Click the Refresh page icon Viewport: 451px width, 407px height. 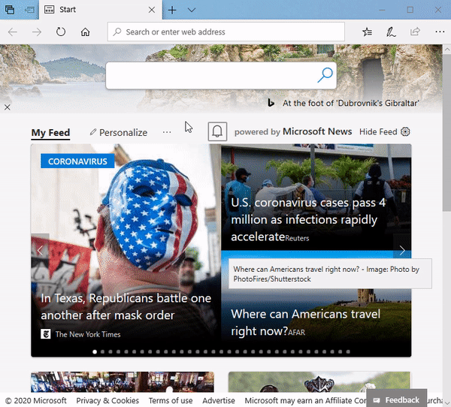(x=61, y=32)
